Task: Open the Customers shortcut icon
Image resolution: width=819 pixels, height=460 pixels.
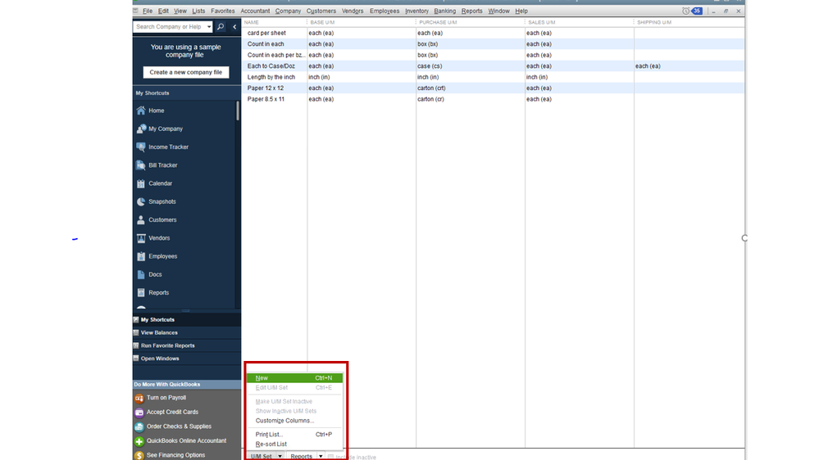Action: pos(141,220)
